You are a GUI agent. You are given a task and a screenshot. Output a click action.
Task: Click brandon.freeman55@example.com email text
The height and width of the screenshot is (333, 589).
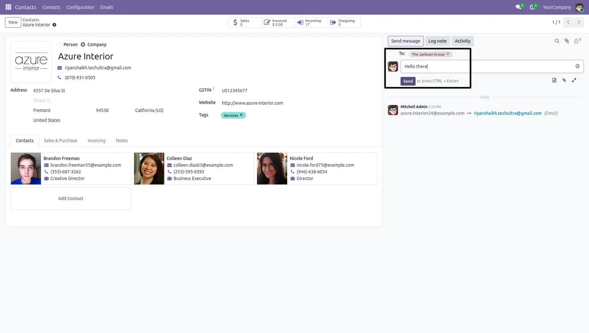point(86,165)
